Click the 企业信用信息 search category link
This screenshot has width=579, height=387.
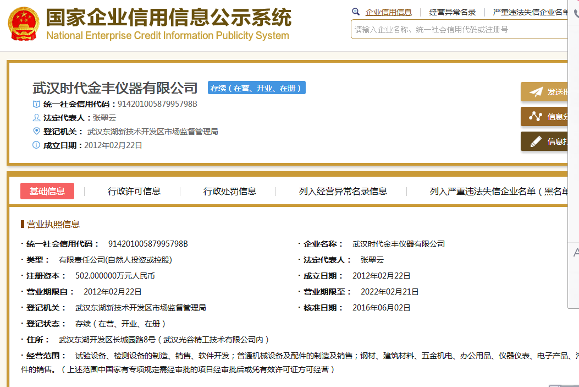click(389, 12)
